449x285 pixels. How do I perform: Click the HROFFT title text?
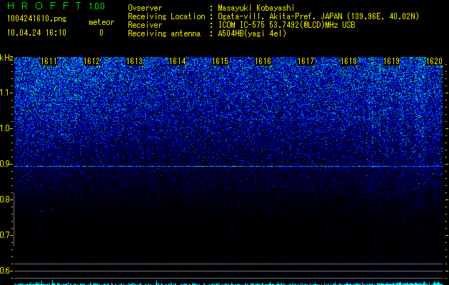tap(44, 6)
